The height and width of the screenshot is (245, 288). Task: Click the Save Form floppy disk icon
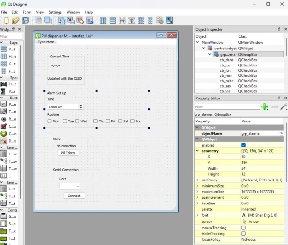[x=25, y=20]
